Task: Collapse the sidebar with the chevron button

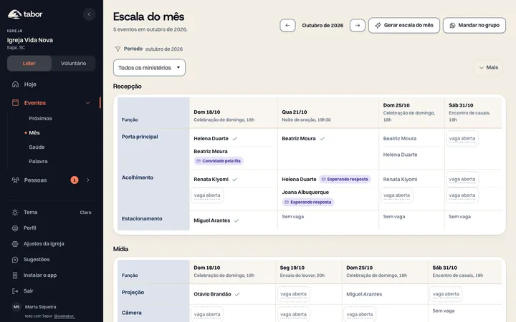Action: point(89,14)
